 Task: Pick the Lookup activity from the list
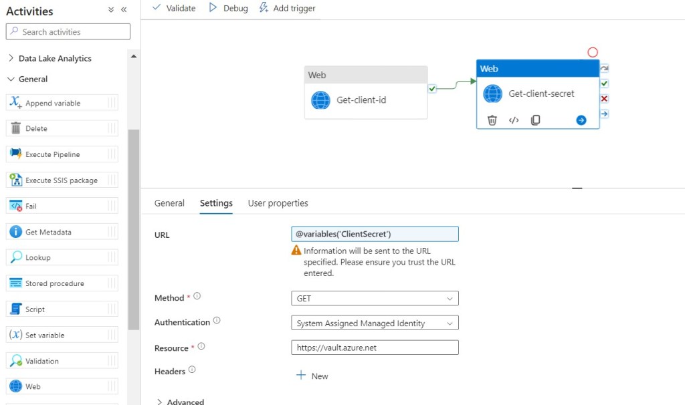click(37, 257)
